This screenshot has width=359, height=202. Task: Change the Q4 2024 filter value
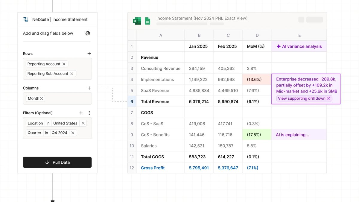click(59, 133)
